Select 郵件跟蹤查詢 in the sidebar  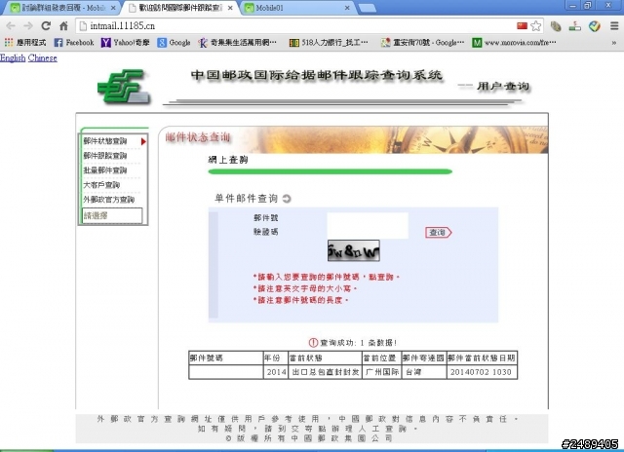[105, 156]
